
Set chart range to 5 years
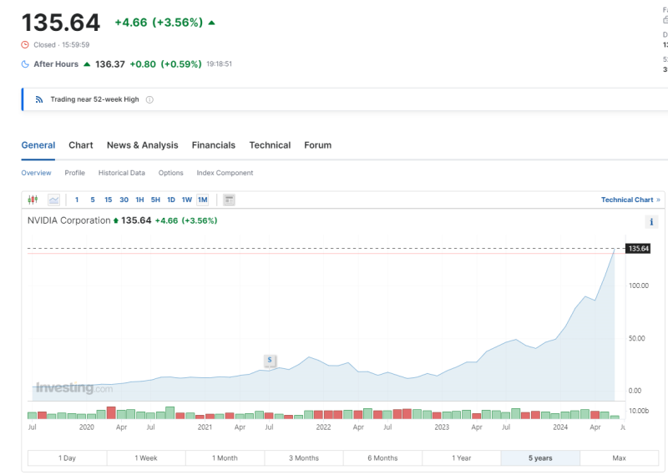click(x=540, y=458)
